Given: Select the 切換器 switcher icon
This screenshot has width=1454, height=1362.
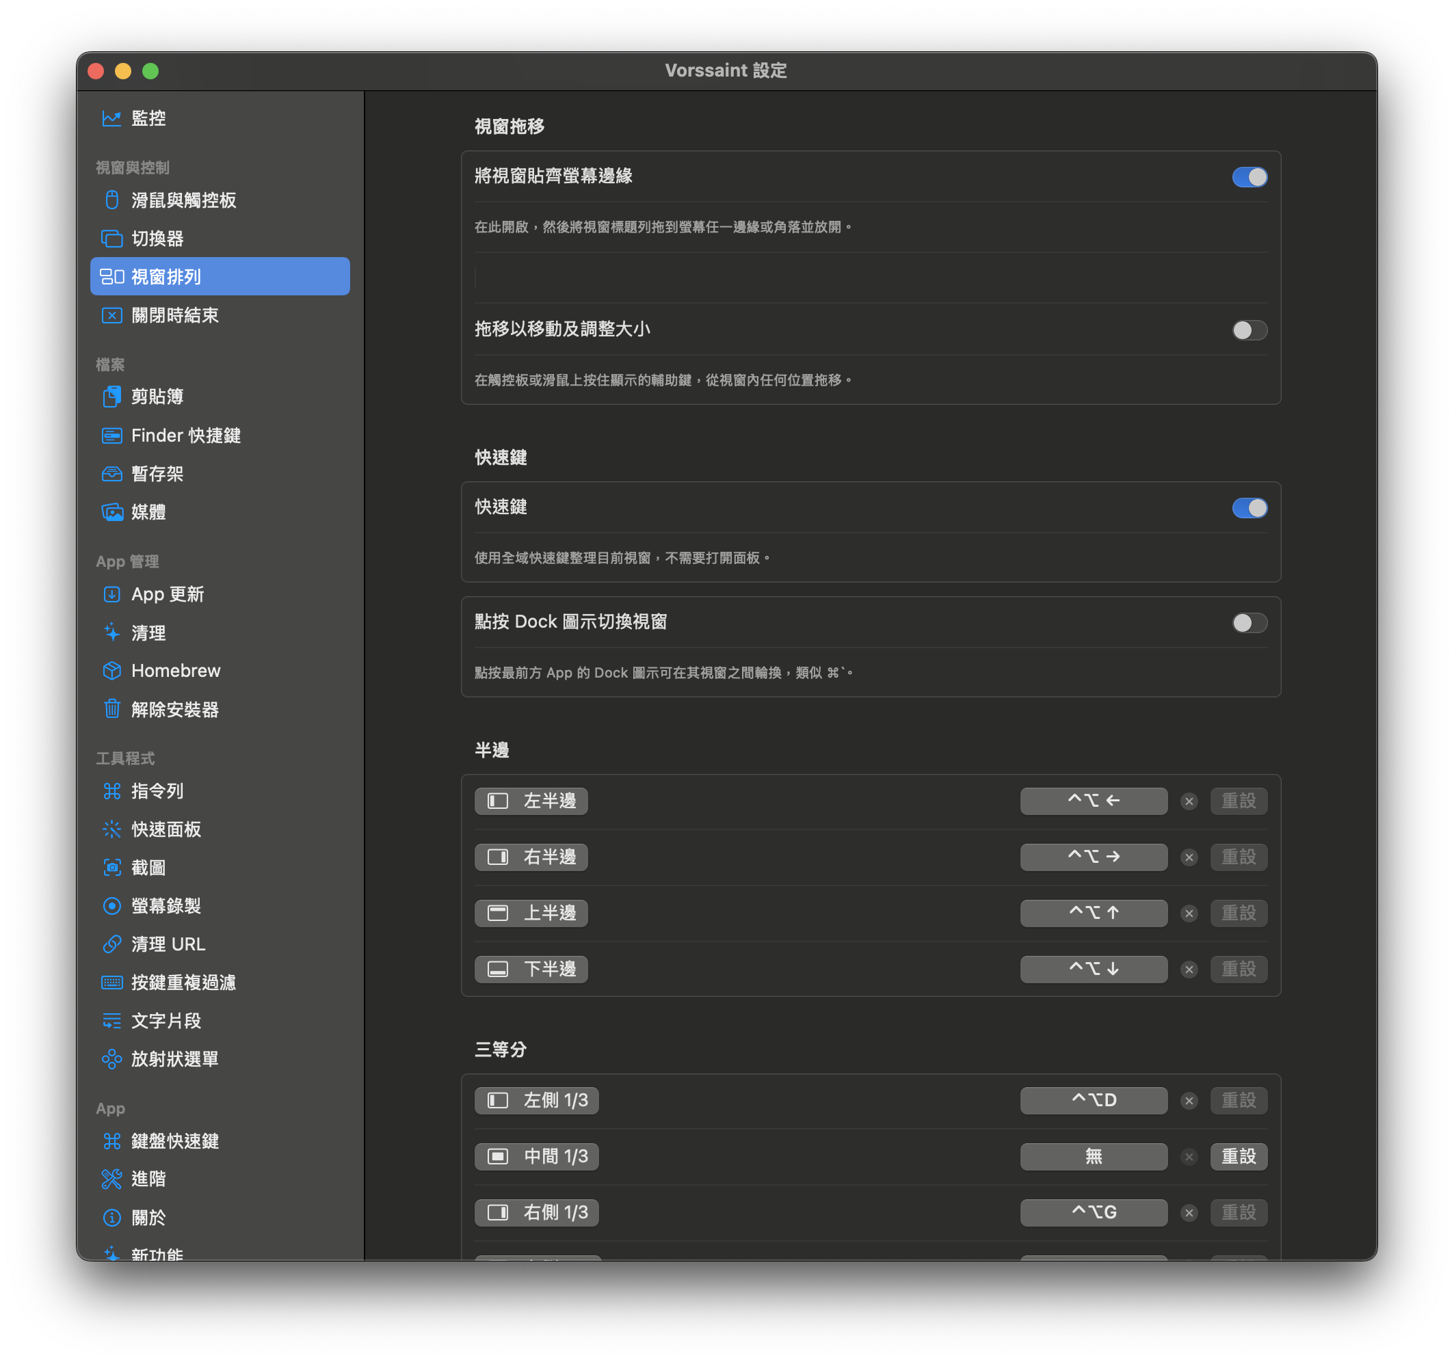Looking at the screenshot, I should pyautogui.click(x=111, y=239).
